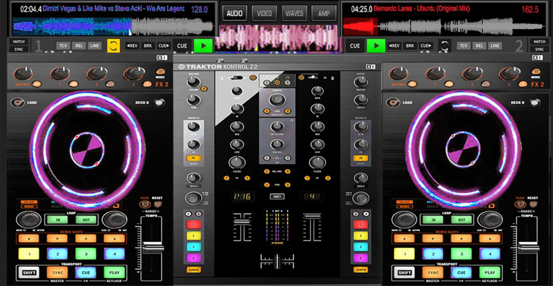Trigger third Remix Slot play pad on right deck
Screen dimensions: 553x286
click(461, 238)
